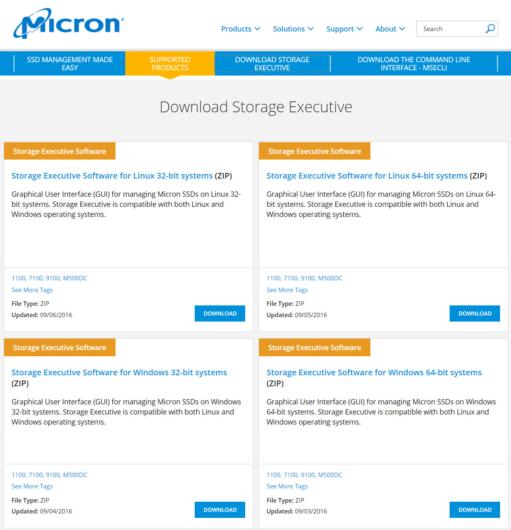Click the M500DC tag in Linux 32-bit card
Image resolution: width=511 pixels, height=530 pixels.
(75, 278)
